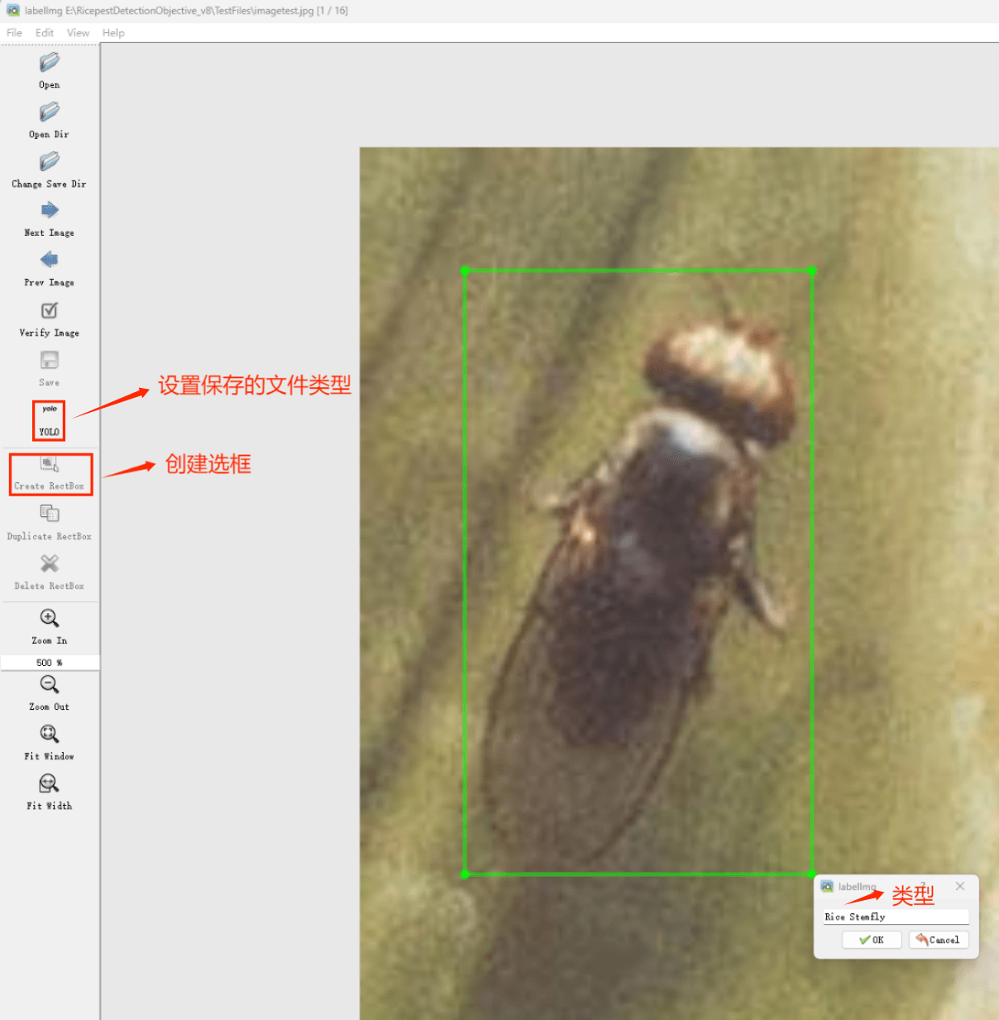Click the label name input field
This screenshot has width=999, height=1020.
(896, 917)
